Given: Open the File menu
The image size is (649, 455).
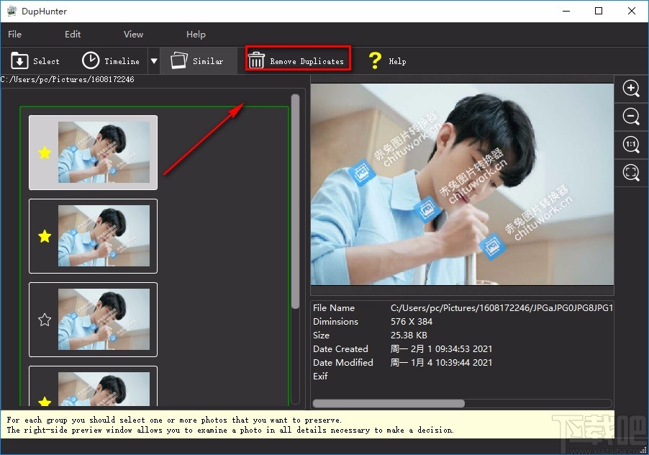Looking at the screenshot, I should tap(14, 34).
